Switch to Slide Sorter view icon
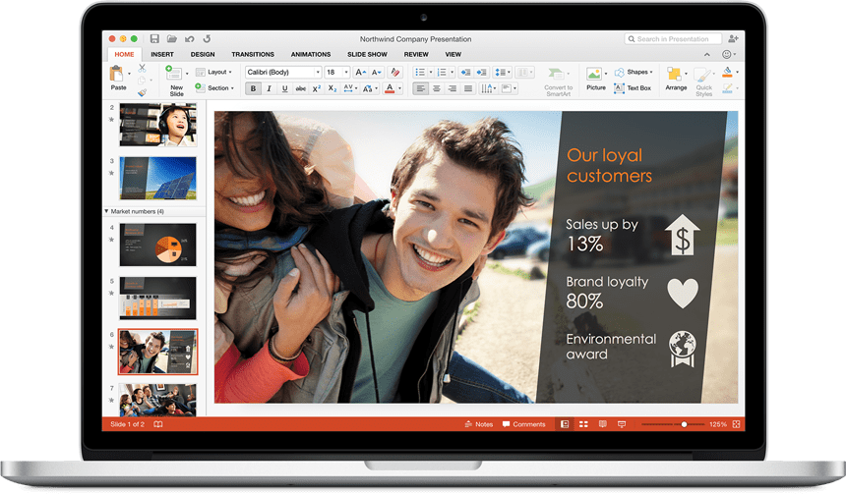Screen dimensions: 846x494 (x=583, y=424)
